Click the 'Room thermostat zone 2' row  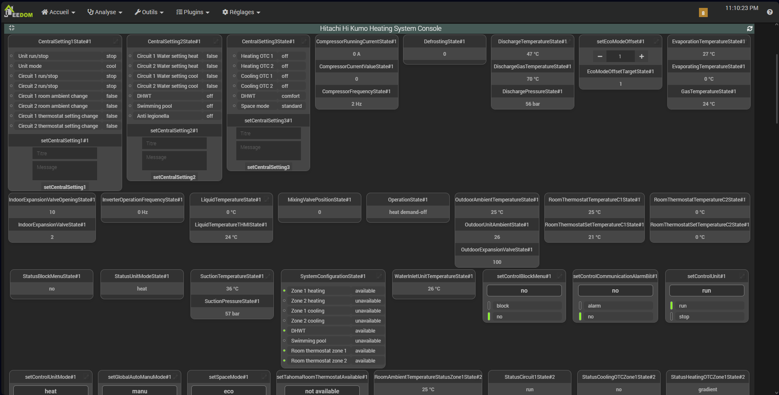(333, 360)
